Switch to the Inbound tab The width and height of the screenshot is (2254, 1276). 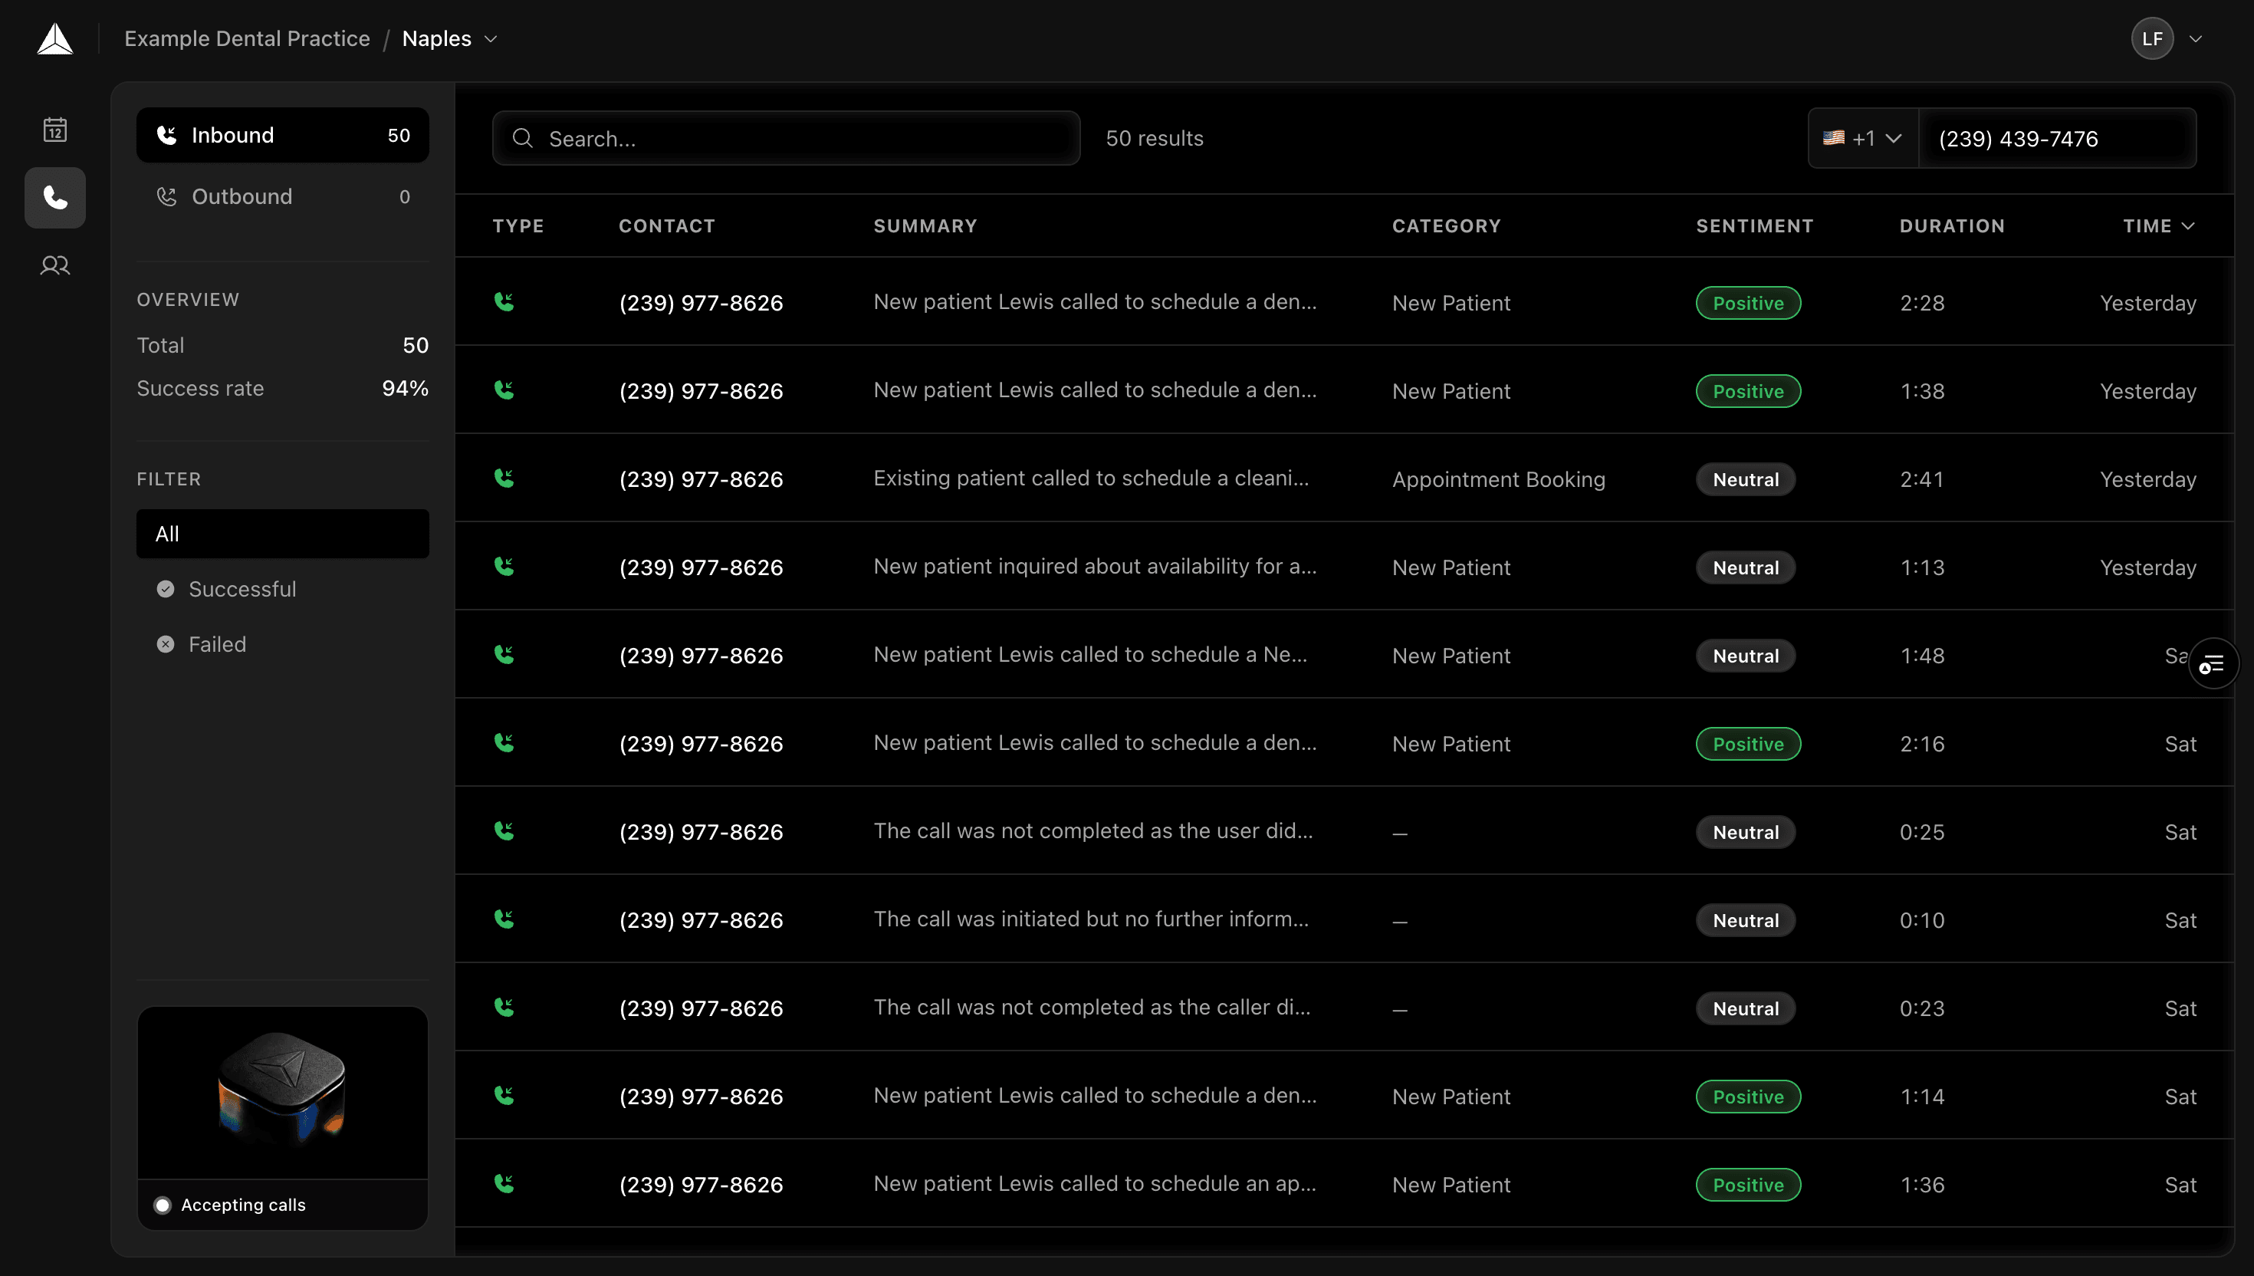tap(282, 135)
